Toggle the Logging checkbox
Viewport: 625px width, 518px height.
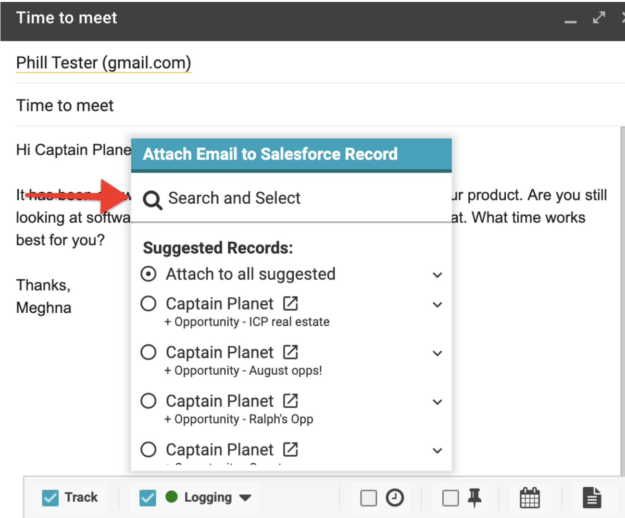148,498
